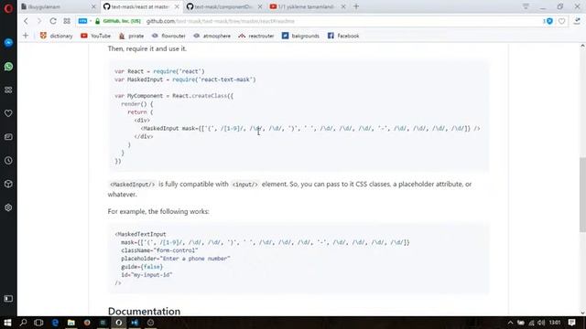
Task: Click placeholder="Enter a phone number" line
Action: tap(175, 259)
